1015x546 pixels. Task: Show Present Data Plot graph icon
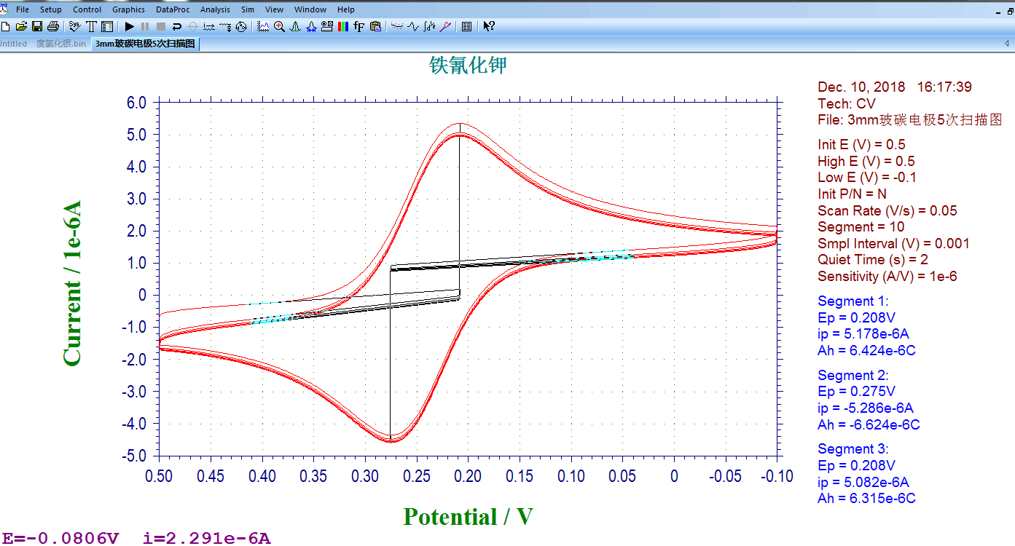click(x=262, y=26)
